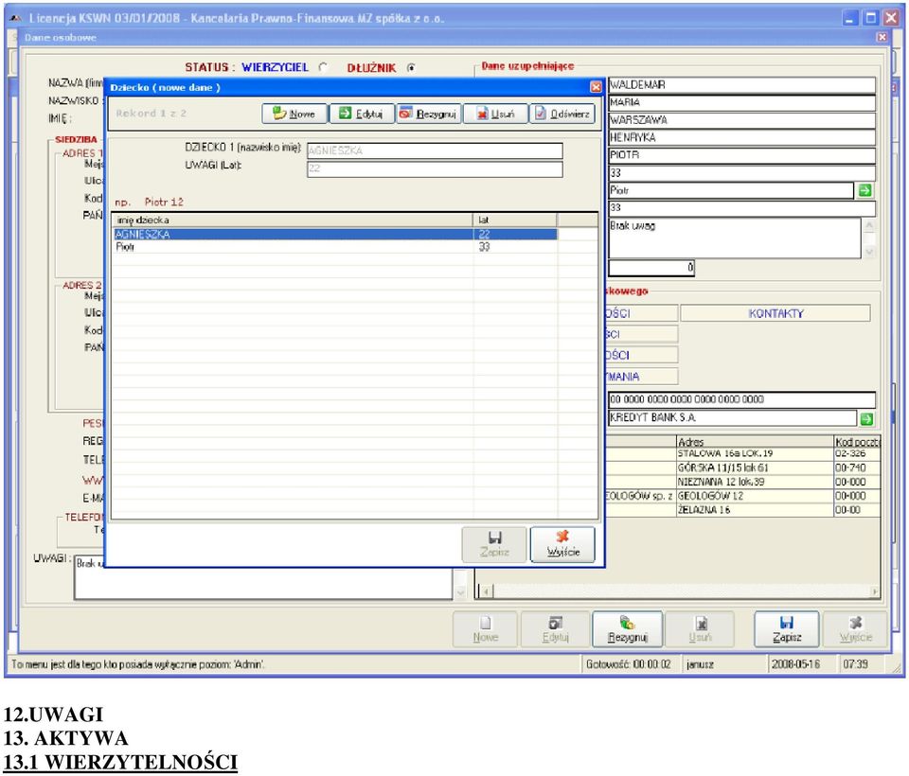Screen dimensions: 909x776
Task: Click Usuń button in Dziecko dialog
Action: pos(496,114)
